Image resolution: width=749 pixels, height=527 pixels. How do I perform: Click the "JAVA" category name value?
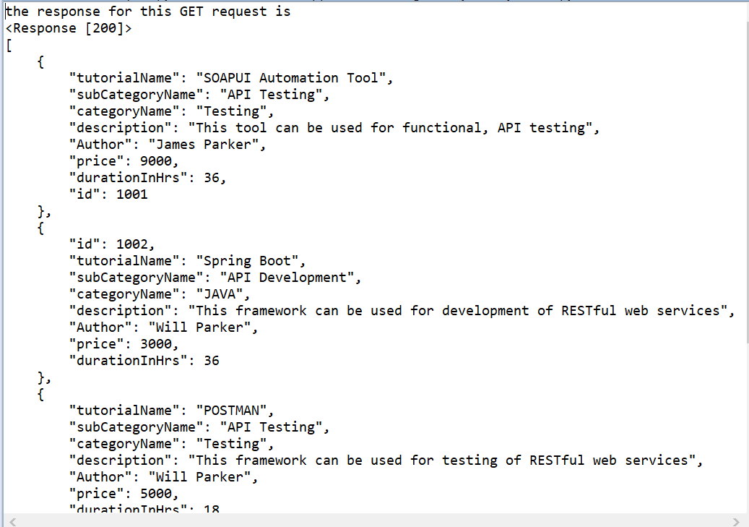228,294
